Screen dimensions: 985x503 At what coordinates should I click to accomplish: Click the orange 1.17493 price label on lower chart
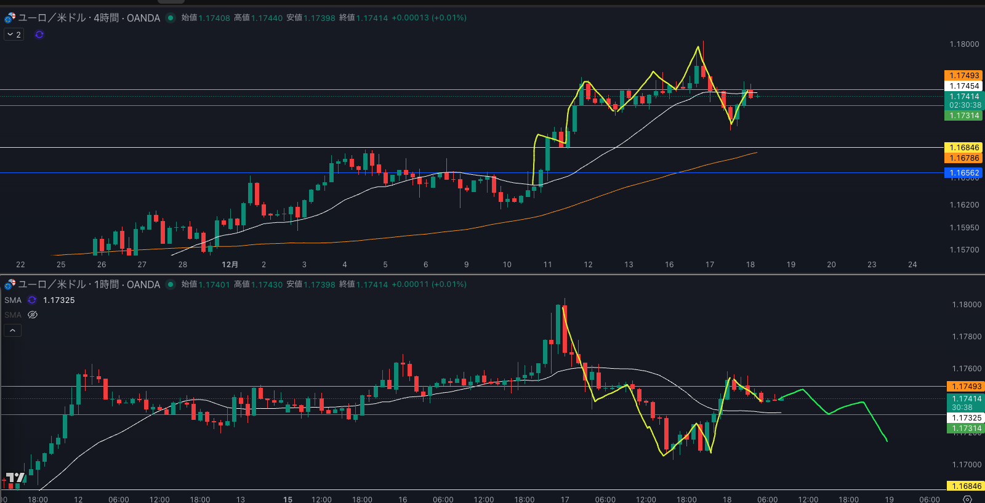click(966, 387)
